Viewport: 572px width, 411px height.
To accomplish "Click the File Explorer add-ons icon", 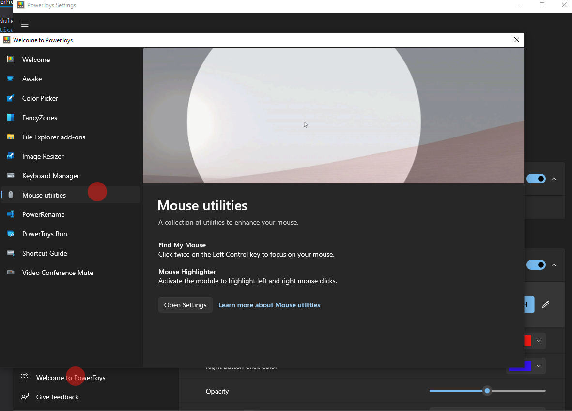I will [x=11, y=137].
